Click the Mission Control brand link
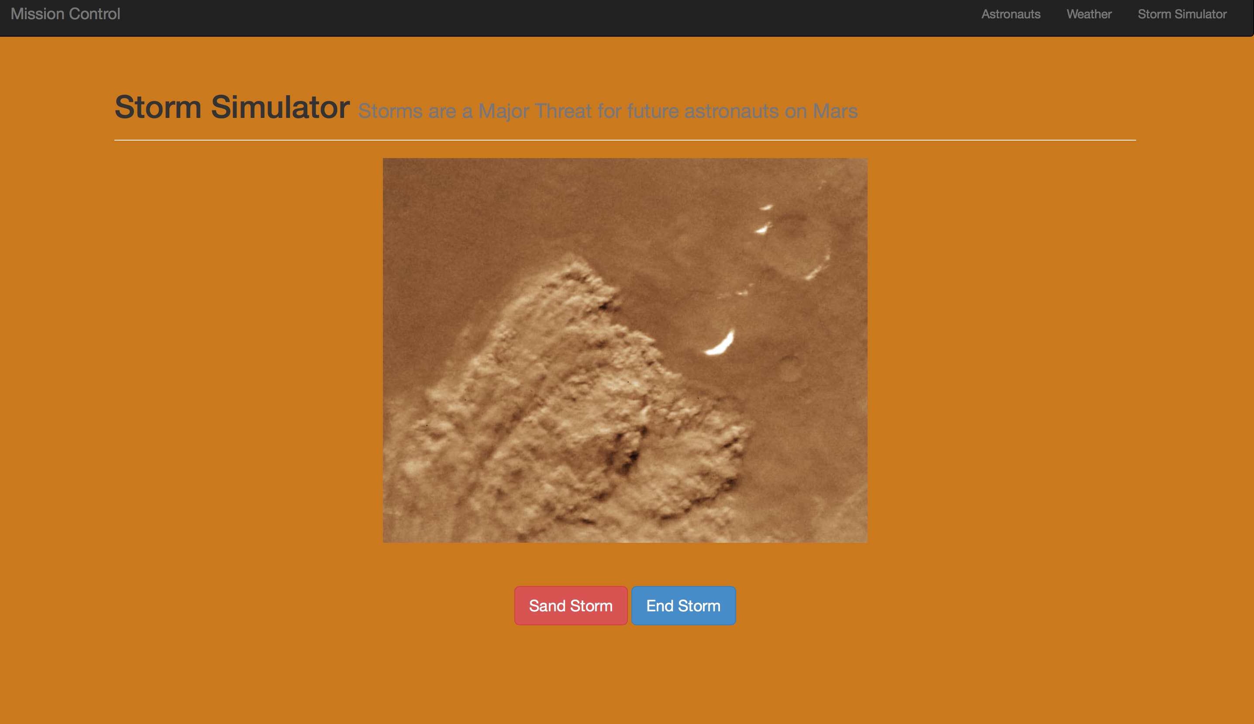 pyautogui.click(x=65, y=14)
